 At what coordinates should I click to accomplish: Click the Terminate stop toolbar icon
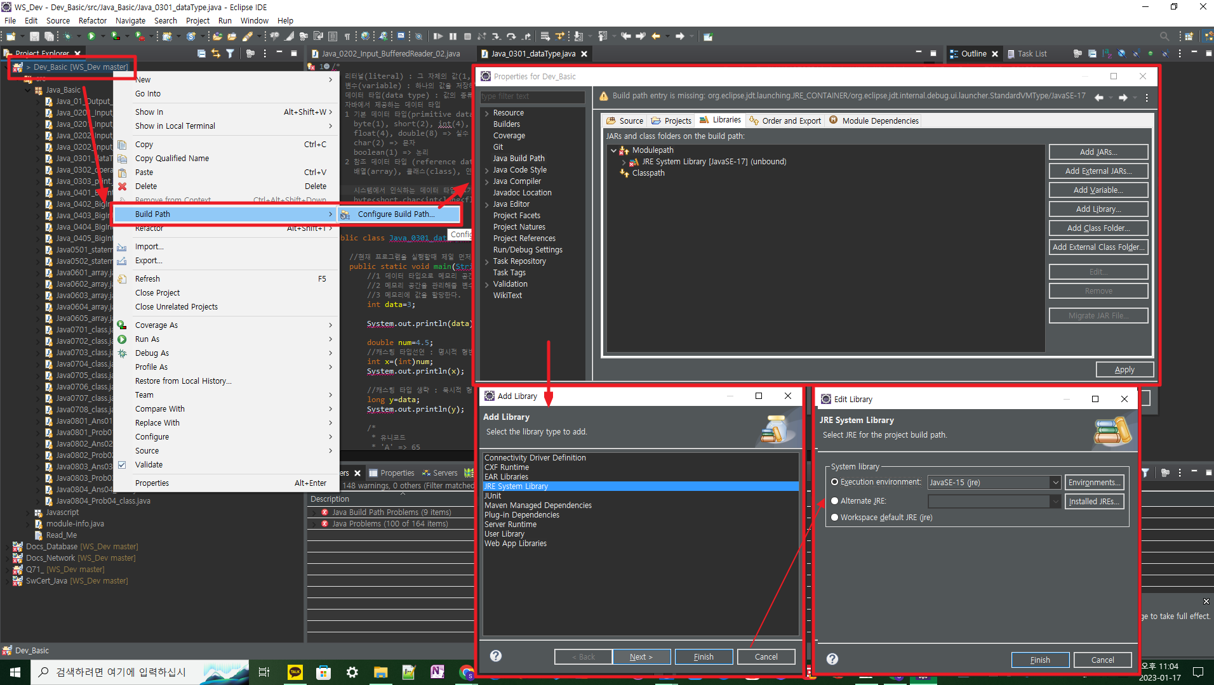467,37
